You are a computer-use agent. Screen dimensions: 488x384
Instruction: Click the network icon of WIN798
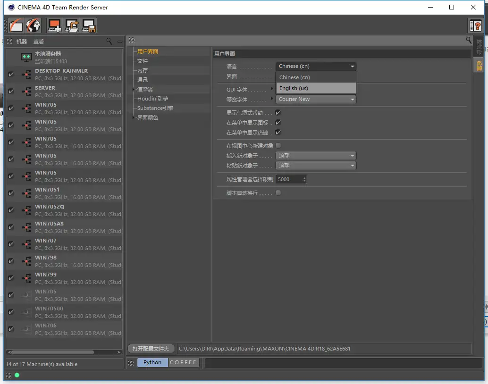[x=27, y=261]
